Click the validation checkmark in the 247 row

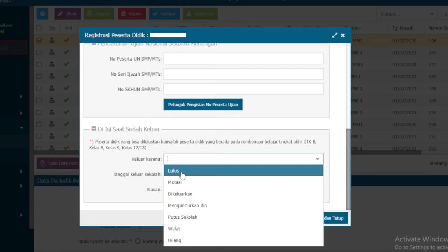click(66, 52)
